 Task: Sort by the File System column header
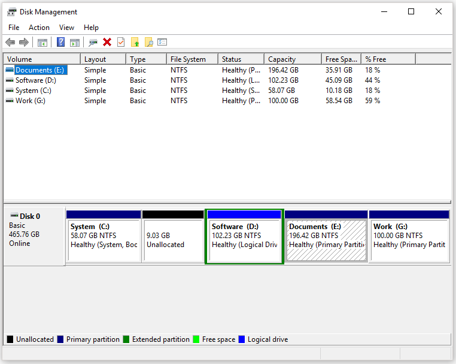click(192, 59)
